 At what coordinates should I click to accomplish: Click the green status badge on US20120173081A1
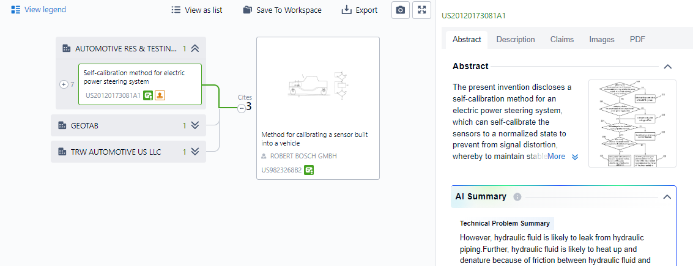tap(148, 95)
